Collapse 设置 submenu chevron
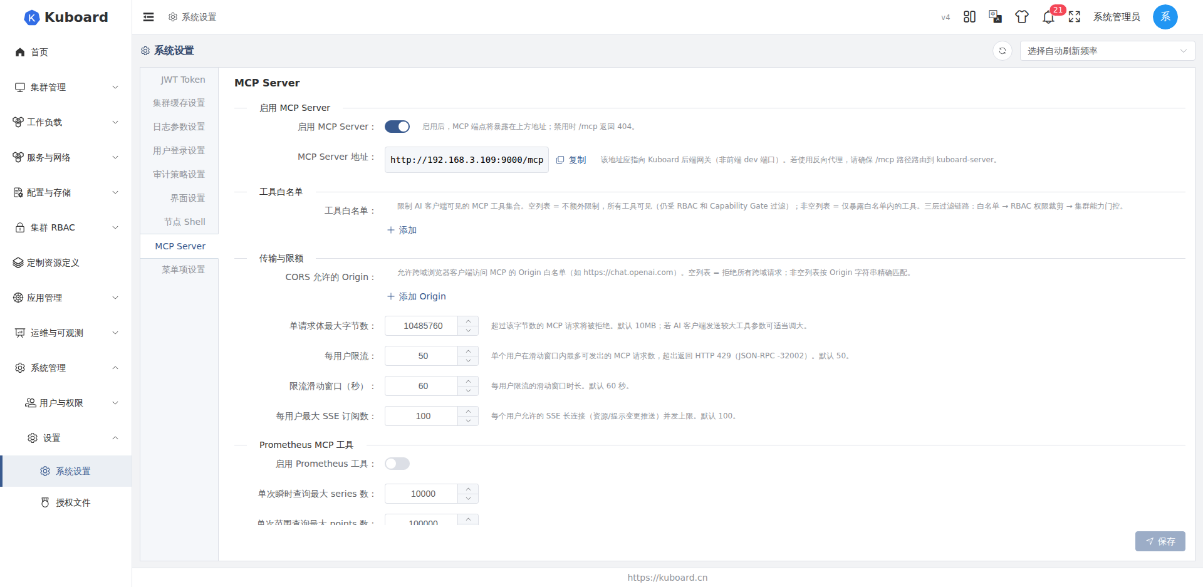This screenshot has height=587, width=1203. pyautogui.click(x=115, y=438)
